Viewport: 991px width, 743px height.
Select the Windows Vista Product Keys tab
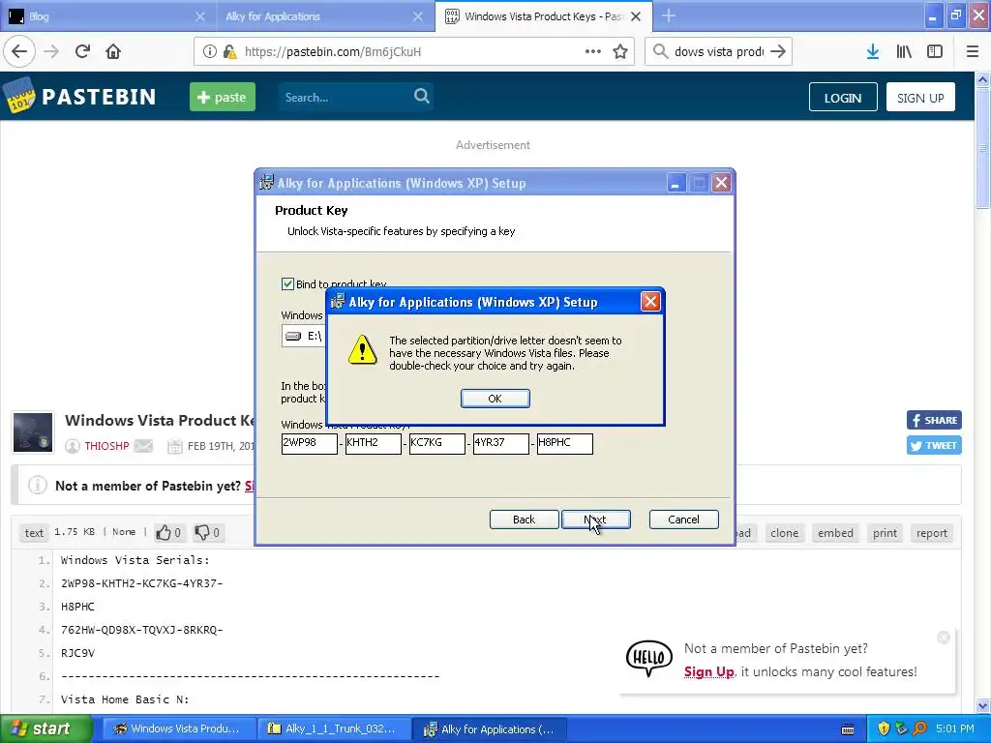(544, 16)
